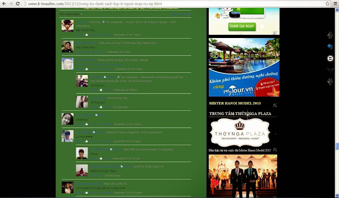
Task: Click the TRUNG TÂM THÚYNGA PLAZA heading
Action: click(240, 114)
